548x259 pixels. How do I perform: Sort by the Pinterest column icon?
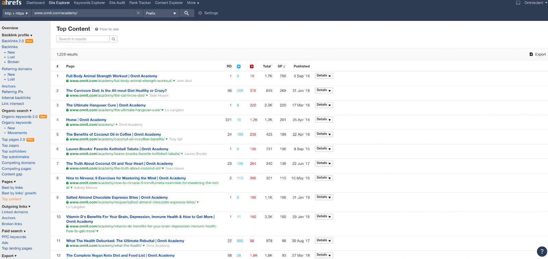point(252,66)
